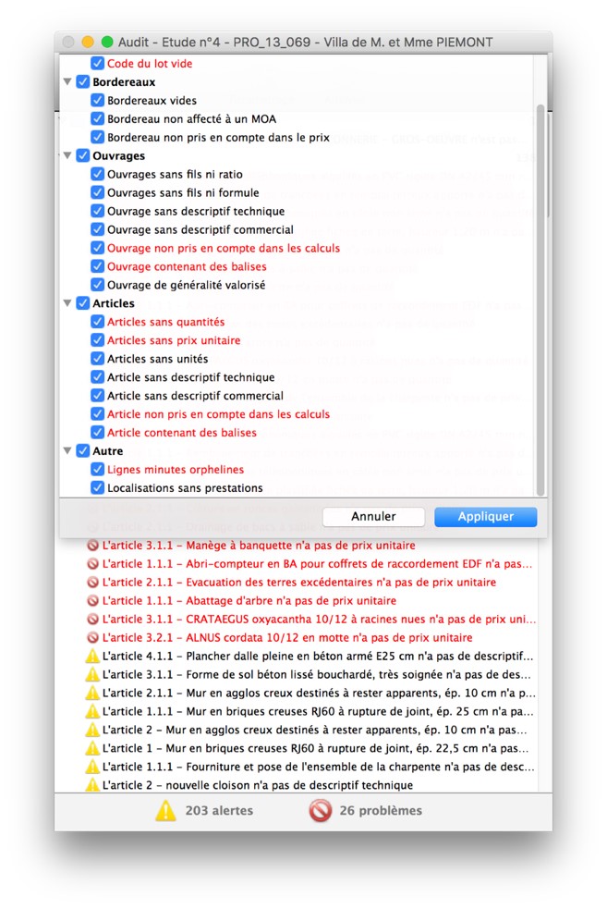Image resolution: width=607 pixels, height=909 pixels.
Task: Click the warning icon on the Plancher dalle pleine row
Action: [x=92, y=657]
